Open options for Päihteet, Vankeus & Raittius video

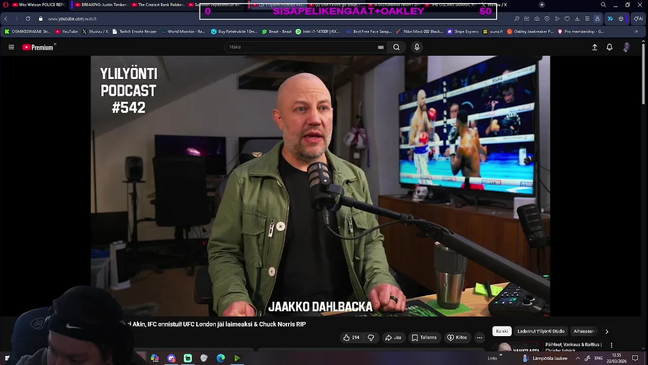point(612,345)
